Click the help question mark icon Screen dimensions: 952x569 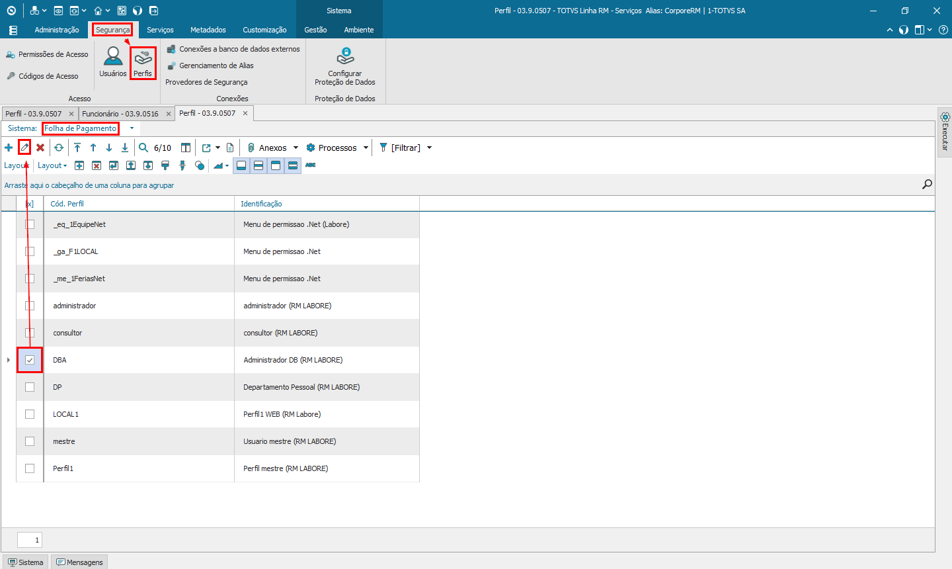point(943,30)
